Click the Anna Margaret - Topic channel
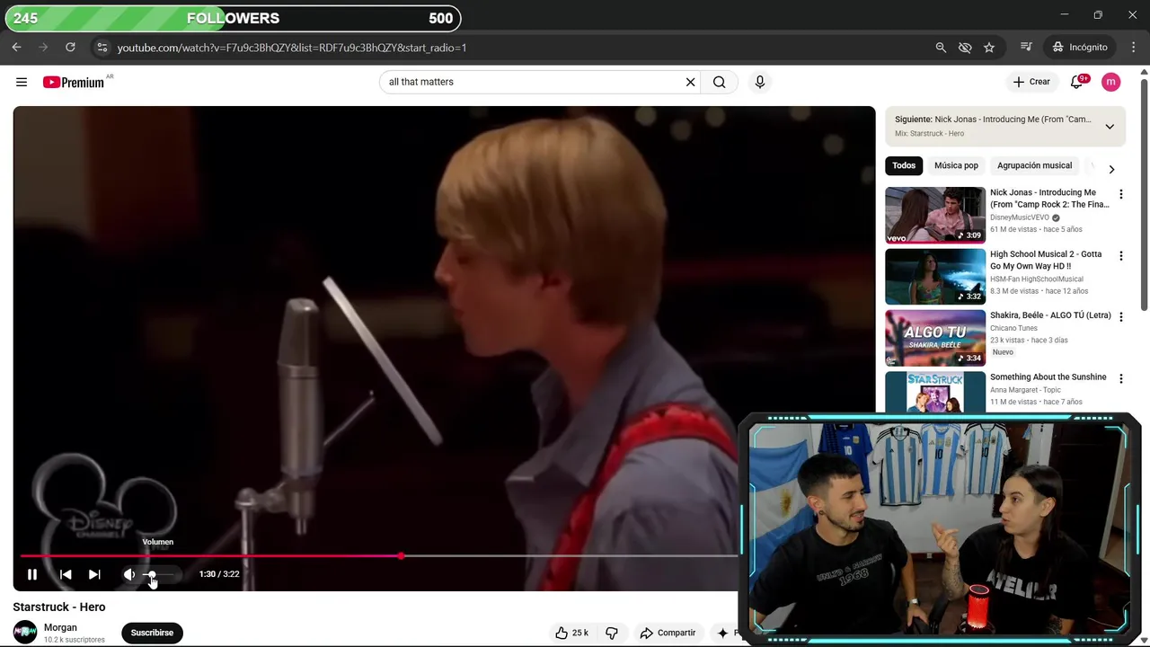 pyautogui.click(x=1025, y=390)
